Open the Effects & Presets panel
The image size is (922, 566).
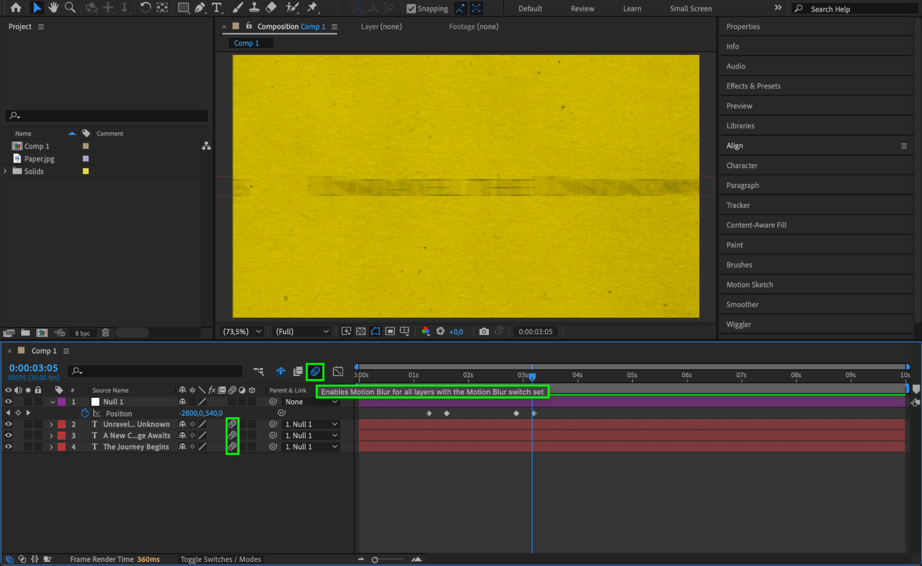pyautogui.click(x=753, y=86)
